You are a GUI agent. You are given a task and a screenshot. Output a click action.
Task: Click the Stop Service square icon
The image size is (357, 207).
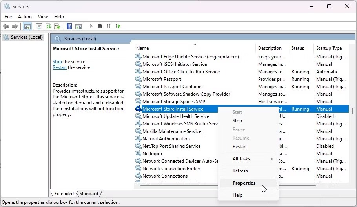[x=100, y=26]
